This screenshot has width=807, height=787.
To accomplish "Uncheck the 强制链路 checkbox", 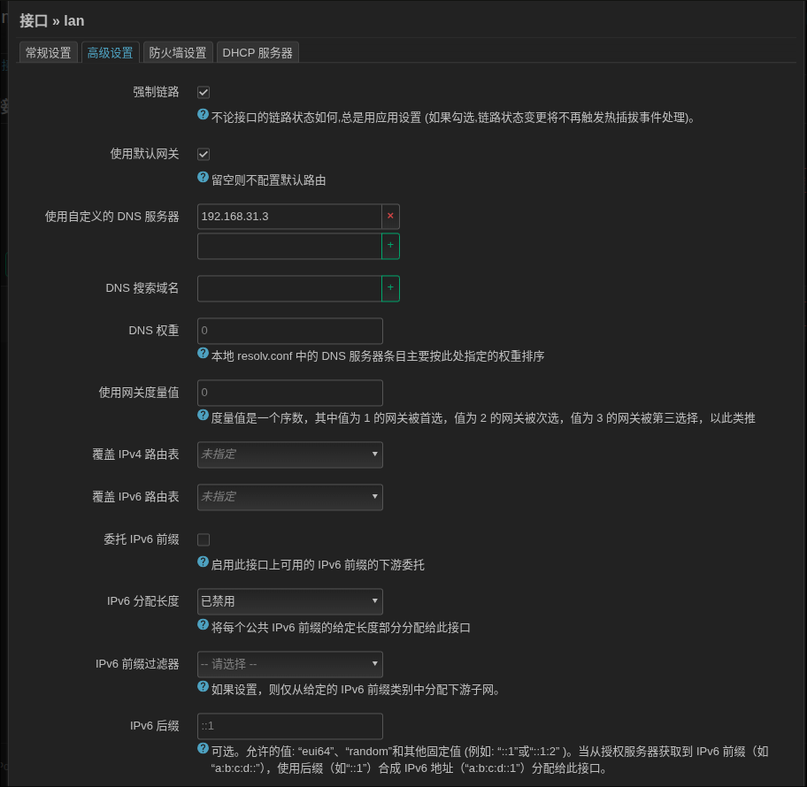I will pos(204,92).
